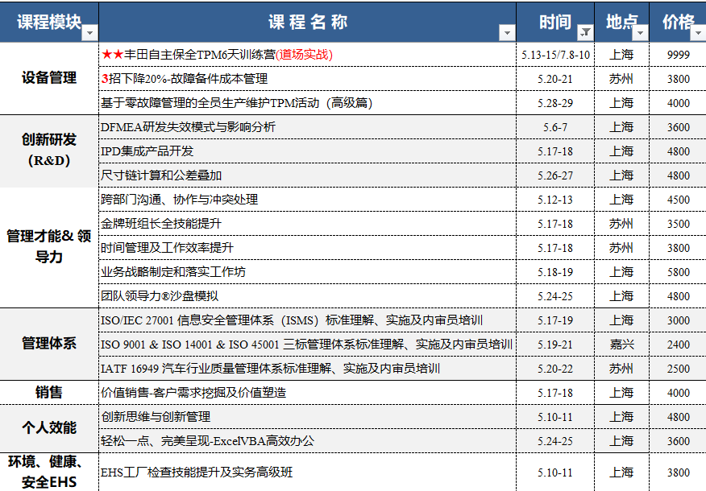706x491 pixels.
Task: Select the date cell 5.12-13
Action: click(x=555, y=200)
